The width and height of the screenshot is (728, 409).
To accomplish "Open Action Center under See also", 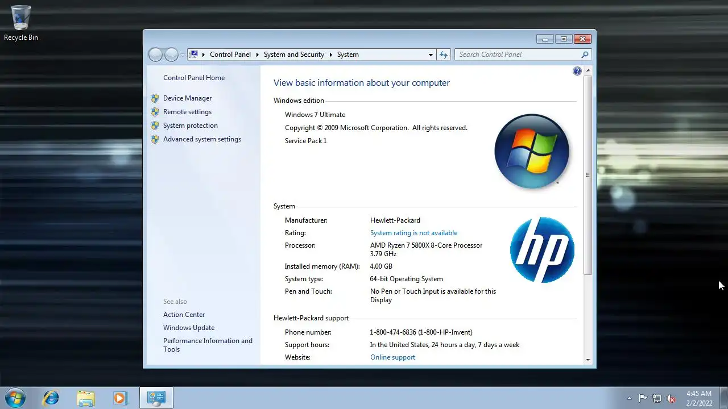I will click(x=184, y=315).
